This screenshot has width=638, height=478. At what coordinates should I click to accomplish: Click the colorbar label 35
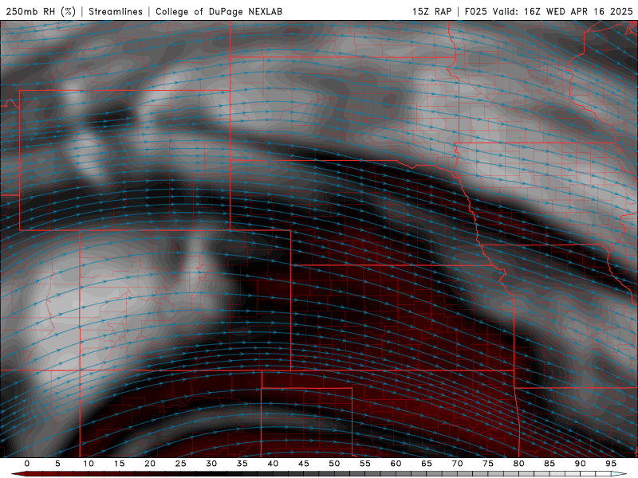[242, 464]
